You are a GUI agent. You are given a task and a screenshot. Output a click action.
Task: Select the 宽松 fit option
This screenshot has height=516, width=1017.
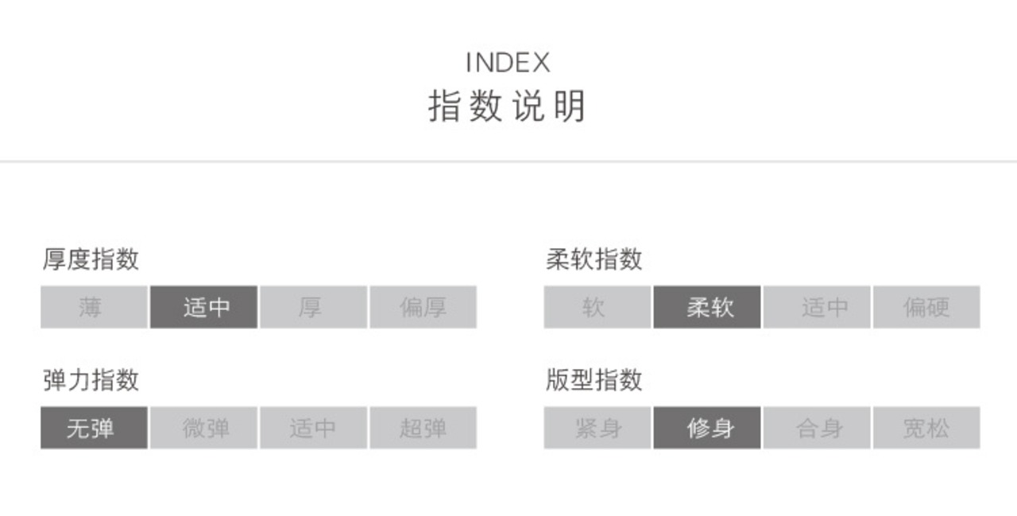tap(926, 428)
